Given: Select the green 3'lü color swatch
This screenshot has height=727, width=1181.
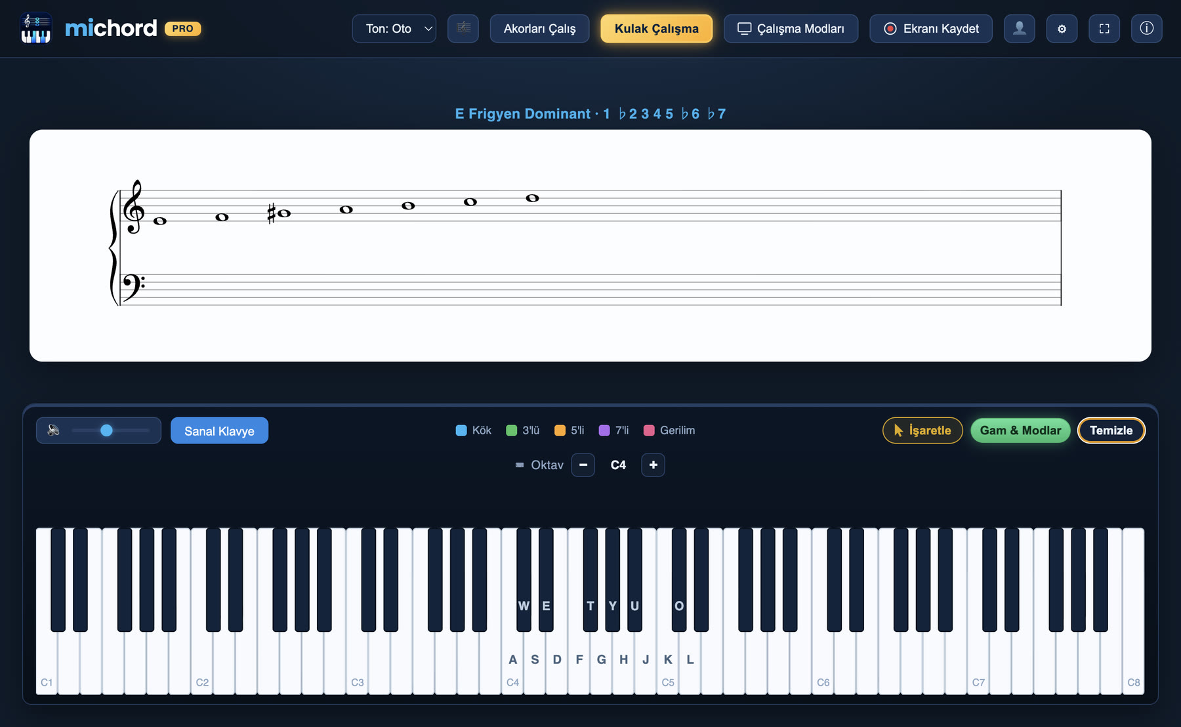Looking at the screenshot, I should (x=512, y=430).
